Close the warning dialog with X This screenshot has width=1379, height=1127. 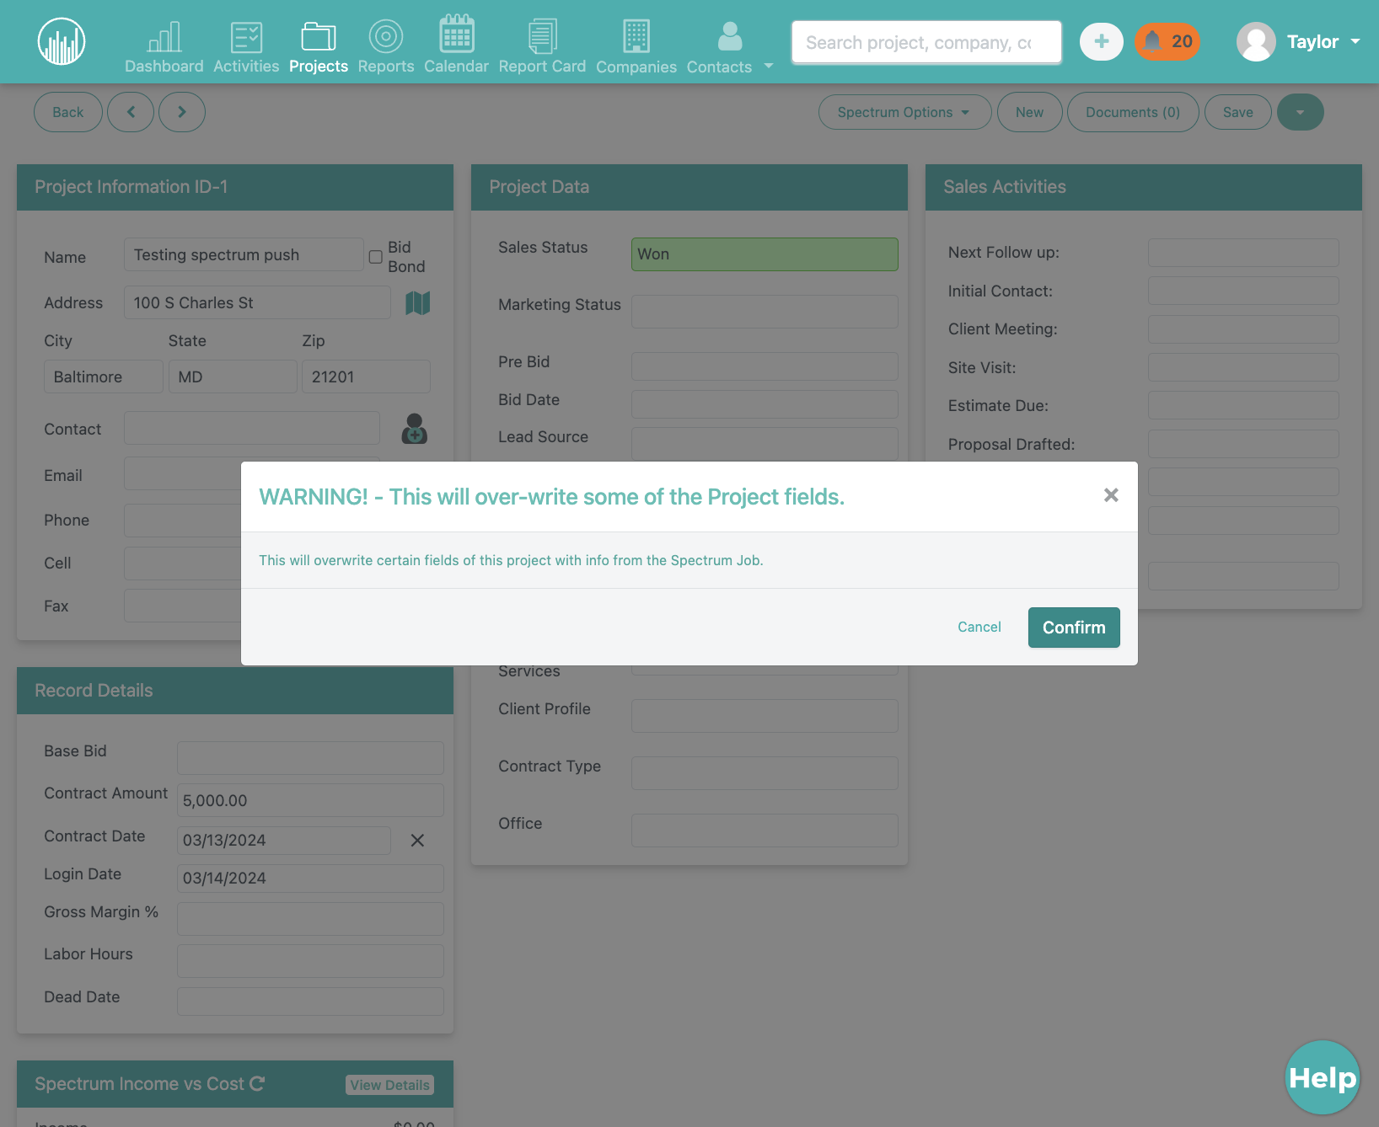(x=1111, y=495)
